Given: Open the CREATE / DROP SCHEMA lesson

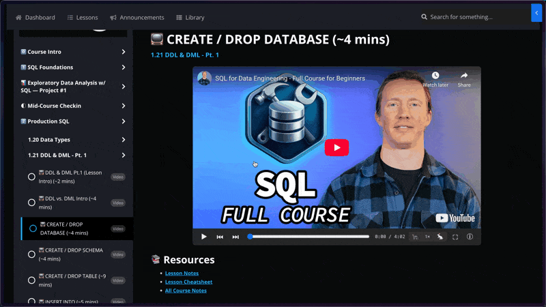Looking at the screenshot, I should (x=71, y=254).
